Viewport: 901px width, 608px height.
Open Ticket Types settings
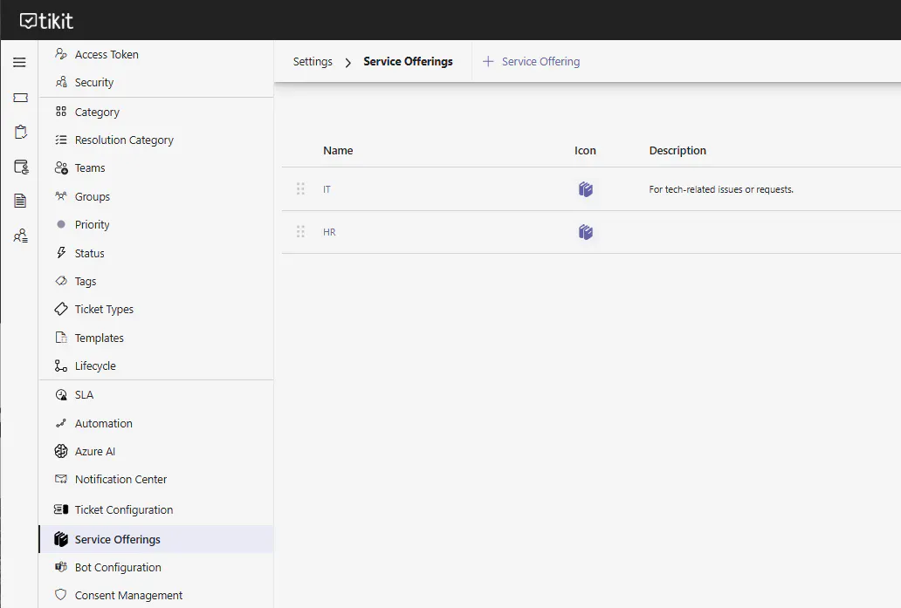pos(104,310)
